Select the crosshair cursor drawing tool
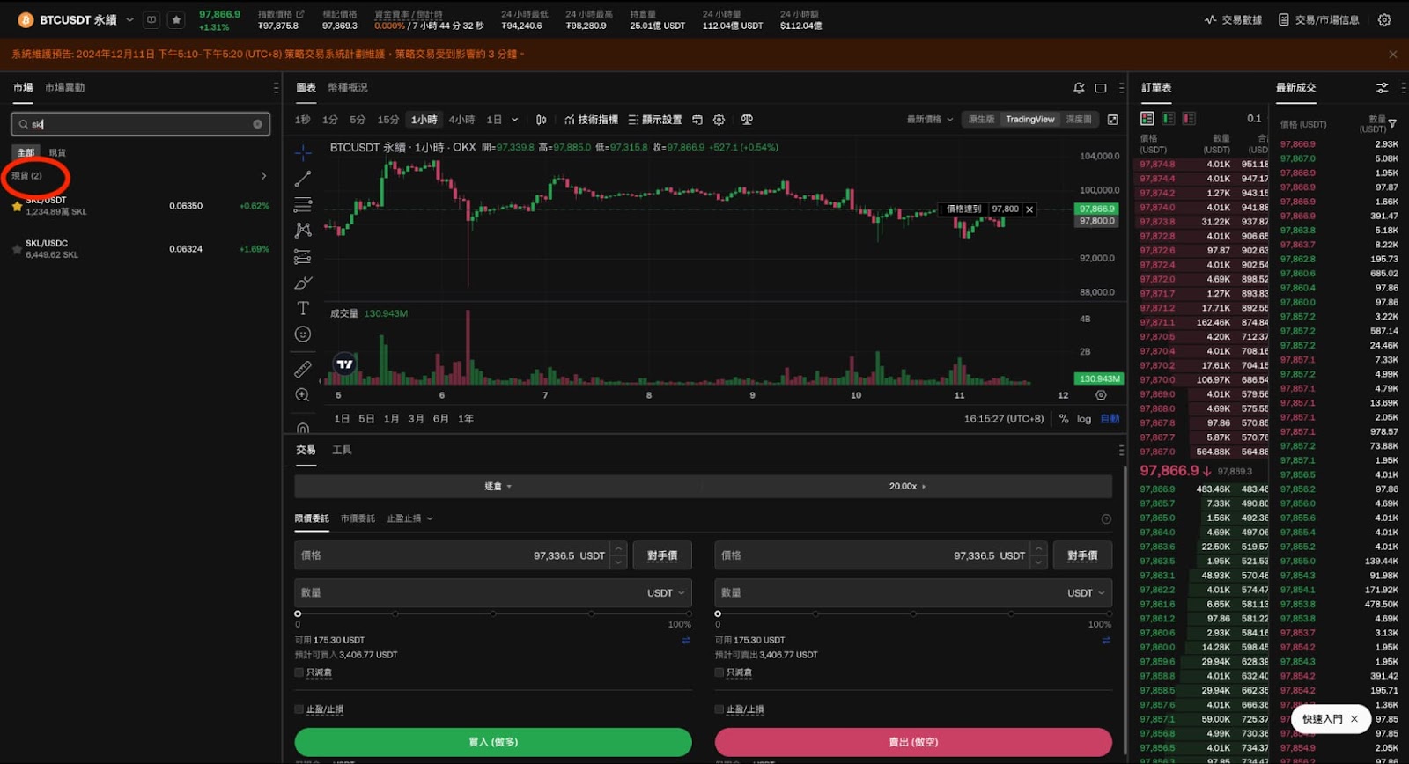1409x764 pixels. coord(303,153)
